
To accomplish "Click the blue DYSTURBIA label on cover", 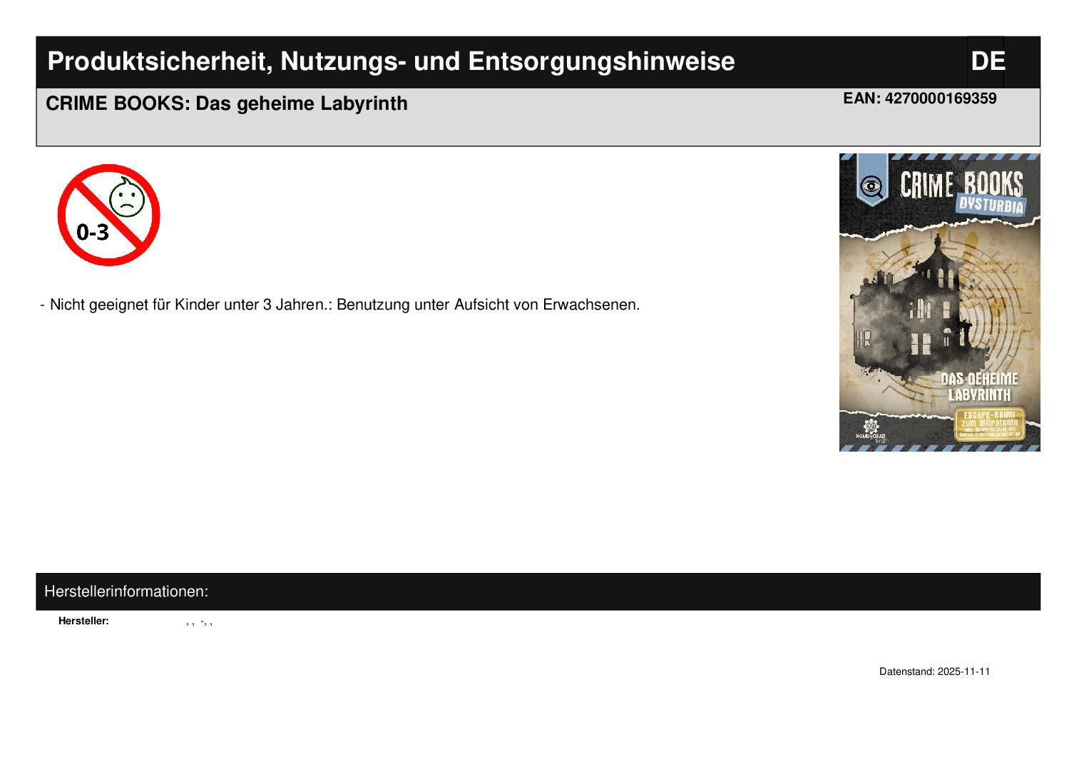I will [x=991, y=205].
